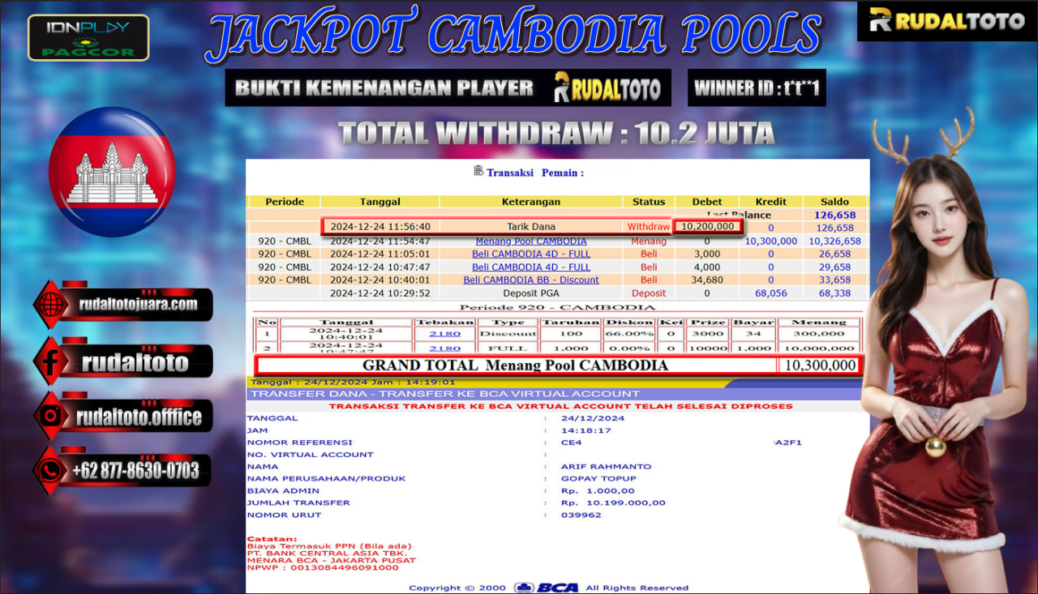Open the rudaltotojuara.com website link
The image size is (1038, 594).
(139, 305)
